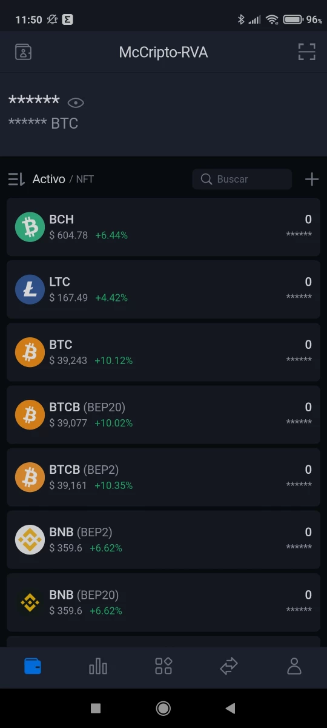The image size is (327, 728).
Task: Open the asset sort order icon
Action: (x=16, y=179)
